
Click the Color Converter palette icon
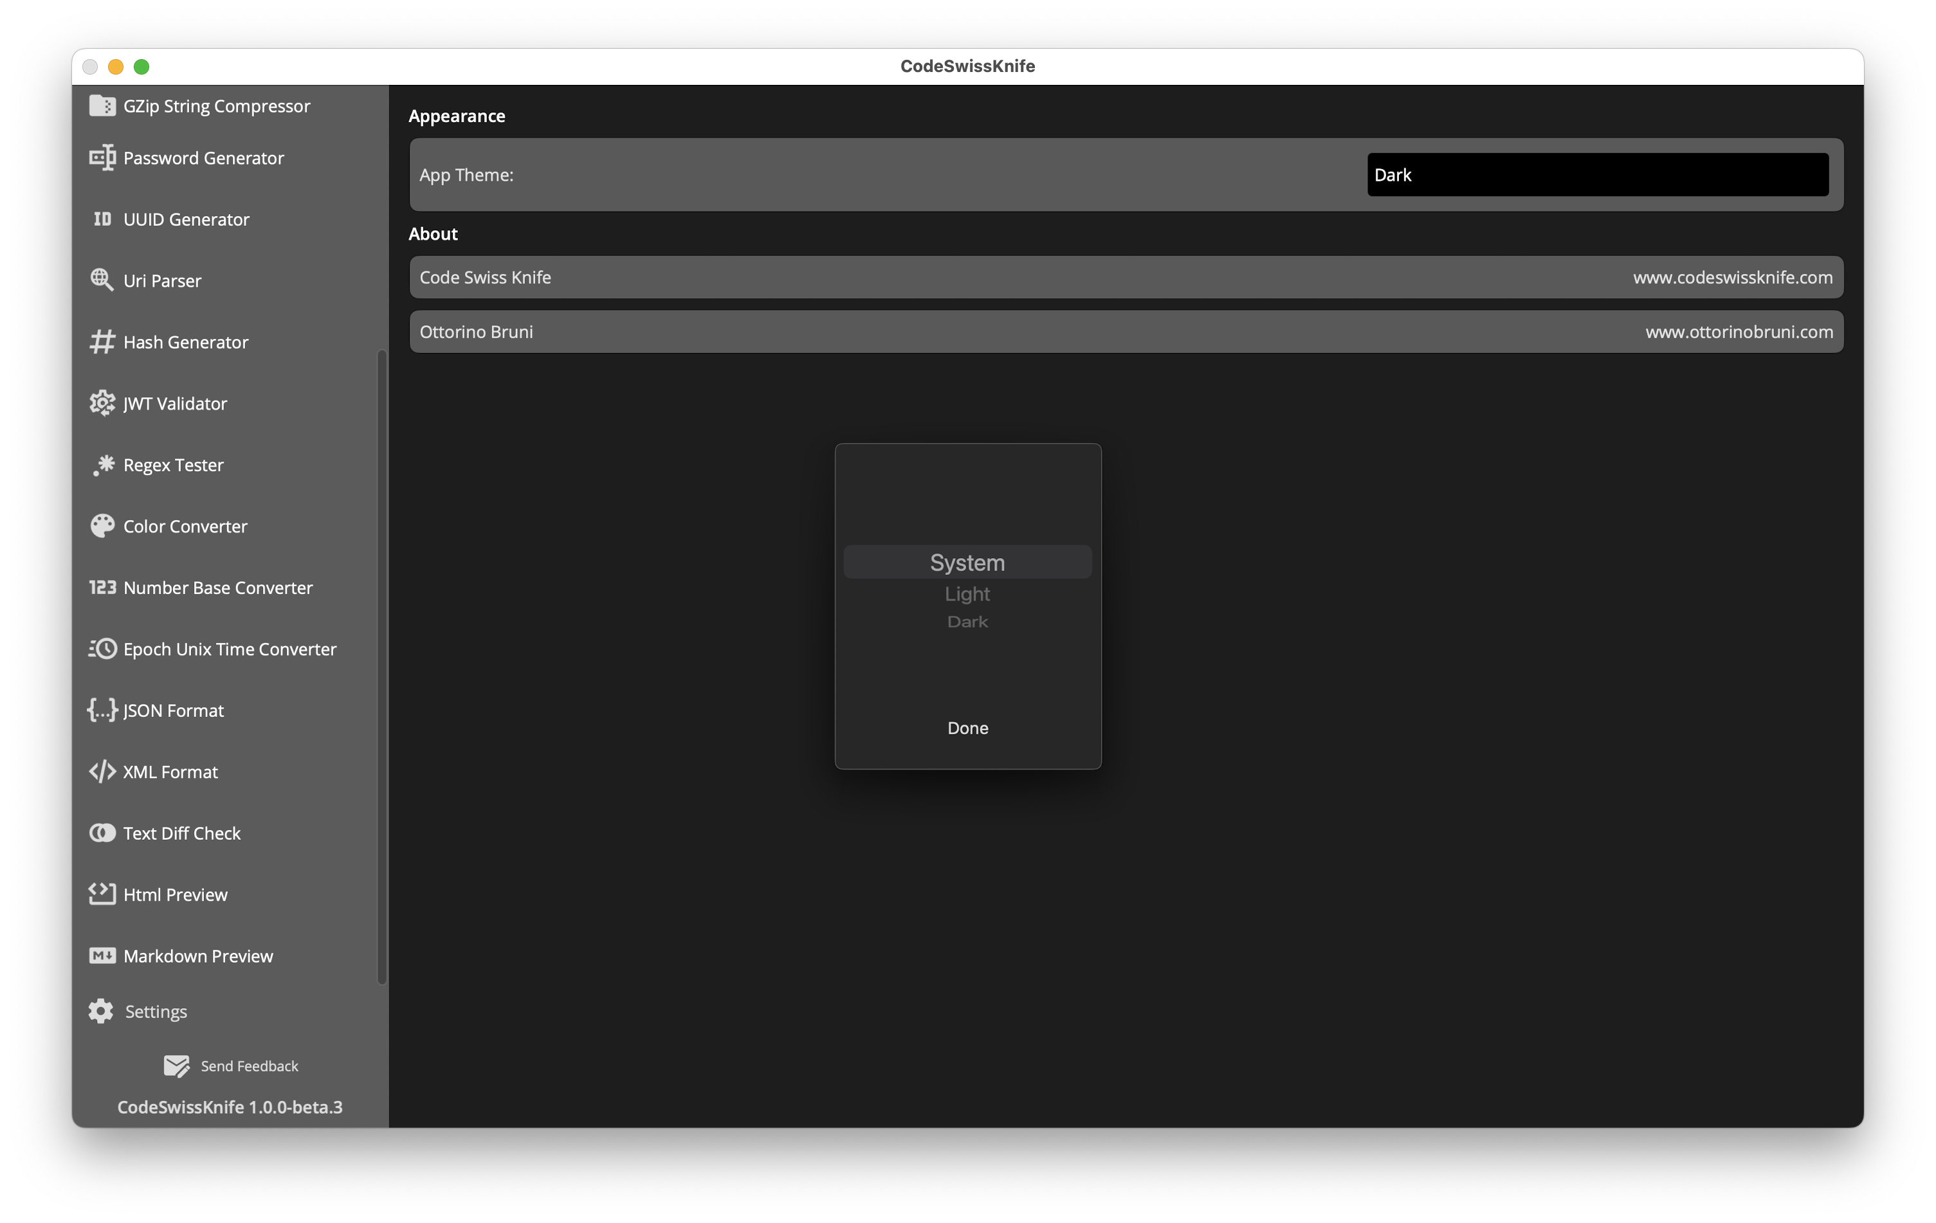pos(102,525)
